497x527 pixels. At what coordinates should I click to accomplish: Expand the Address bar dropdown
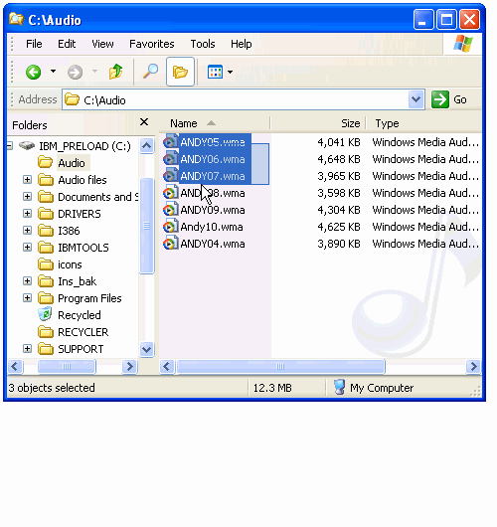coord(416,99)
